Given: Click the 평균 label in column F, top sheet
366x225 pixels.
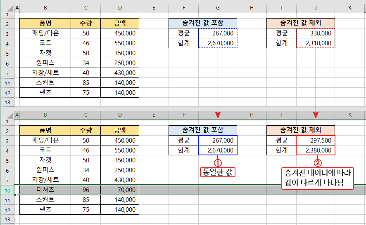Looking at the screenshot, I should tap(184, 33).
